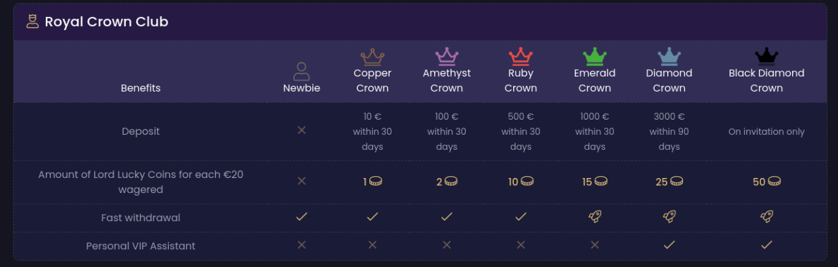Viewport: 838px width, 267px height.
Task: Select the blue Diamond Crown icon
Action: 669,56
